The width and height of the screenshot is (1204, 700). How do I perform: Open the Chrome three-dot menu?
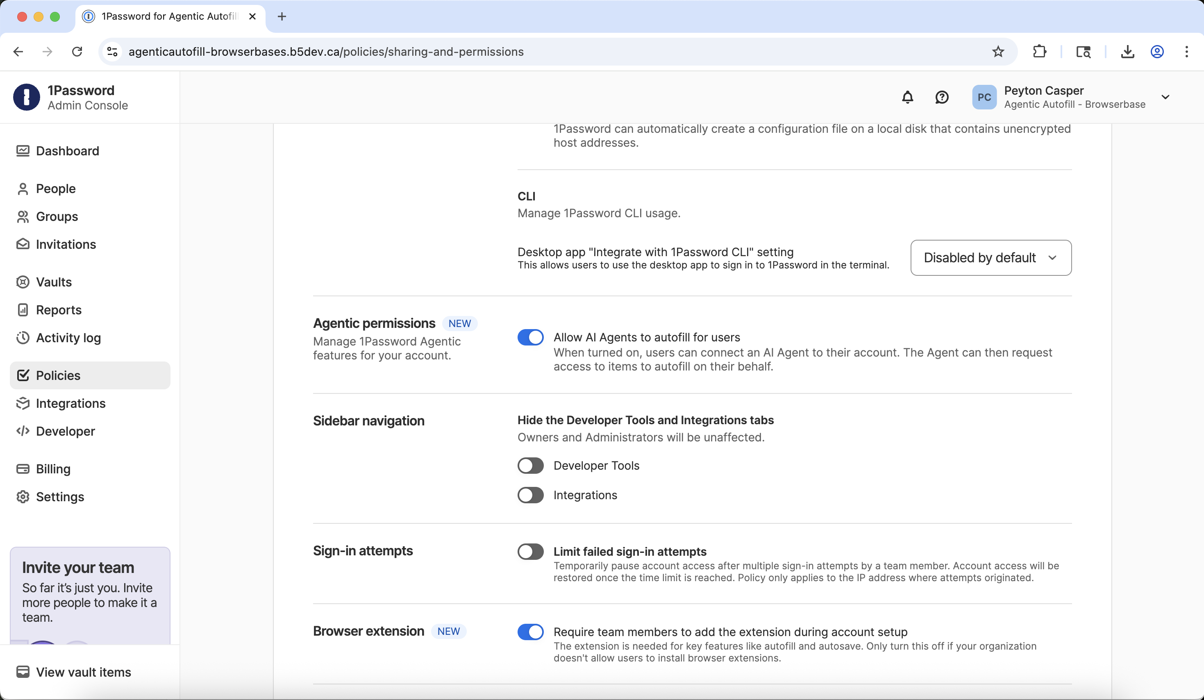click(1186, 52)
